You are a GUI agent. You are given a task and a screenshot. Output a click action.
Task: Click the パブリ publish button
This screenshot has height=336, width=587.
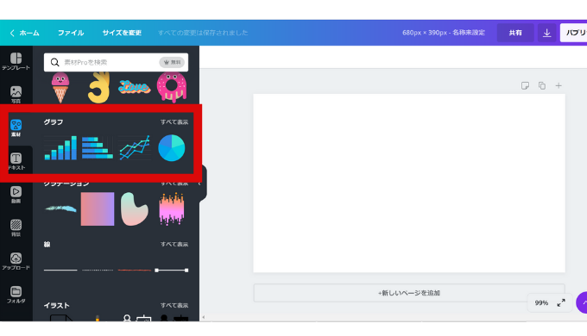573,33
